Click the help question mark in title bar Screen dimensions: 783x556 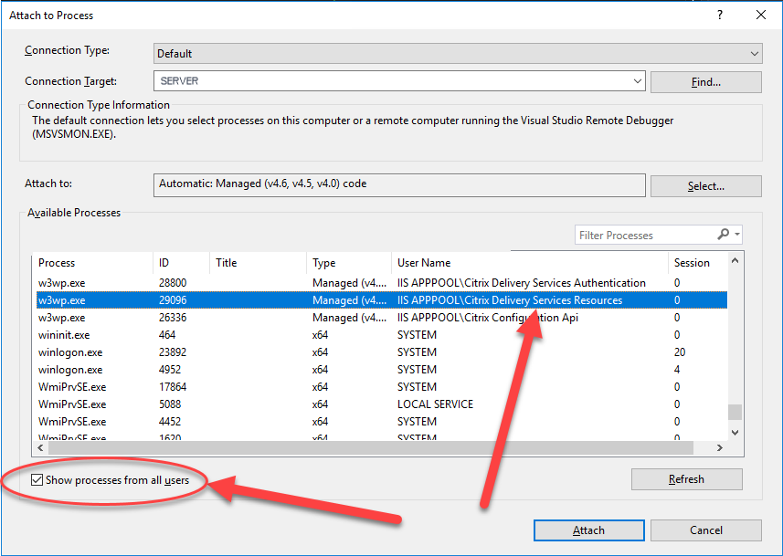(720, 16)
